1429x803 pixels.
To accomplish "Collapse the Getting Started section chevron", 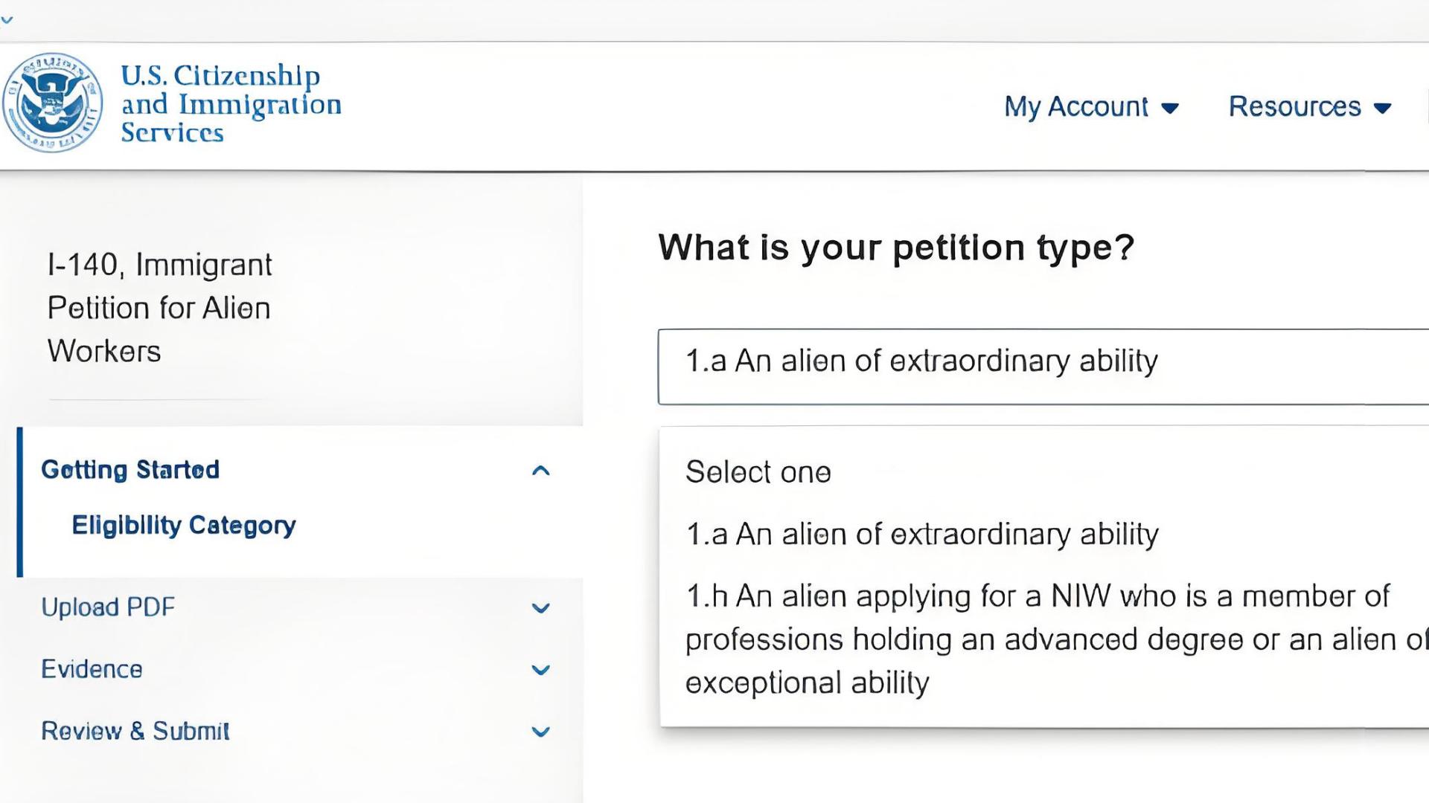I will click(541, 471).
